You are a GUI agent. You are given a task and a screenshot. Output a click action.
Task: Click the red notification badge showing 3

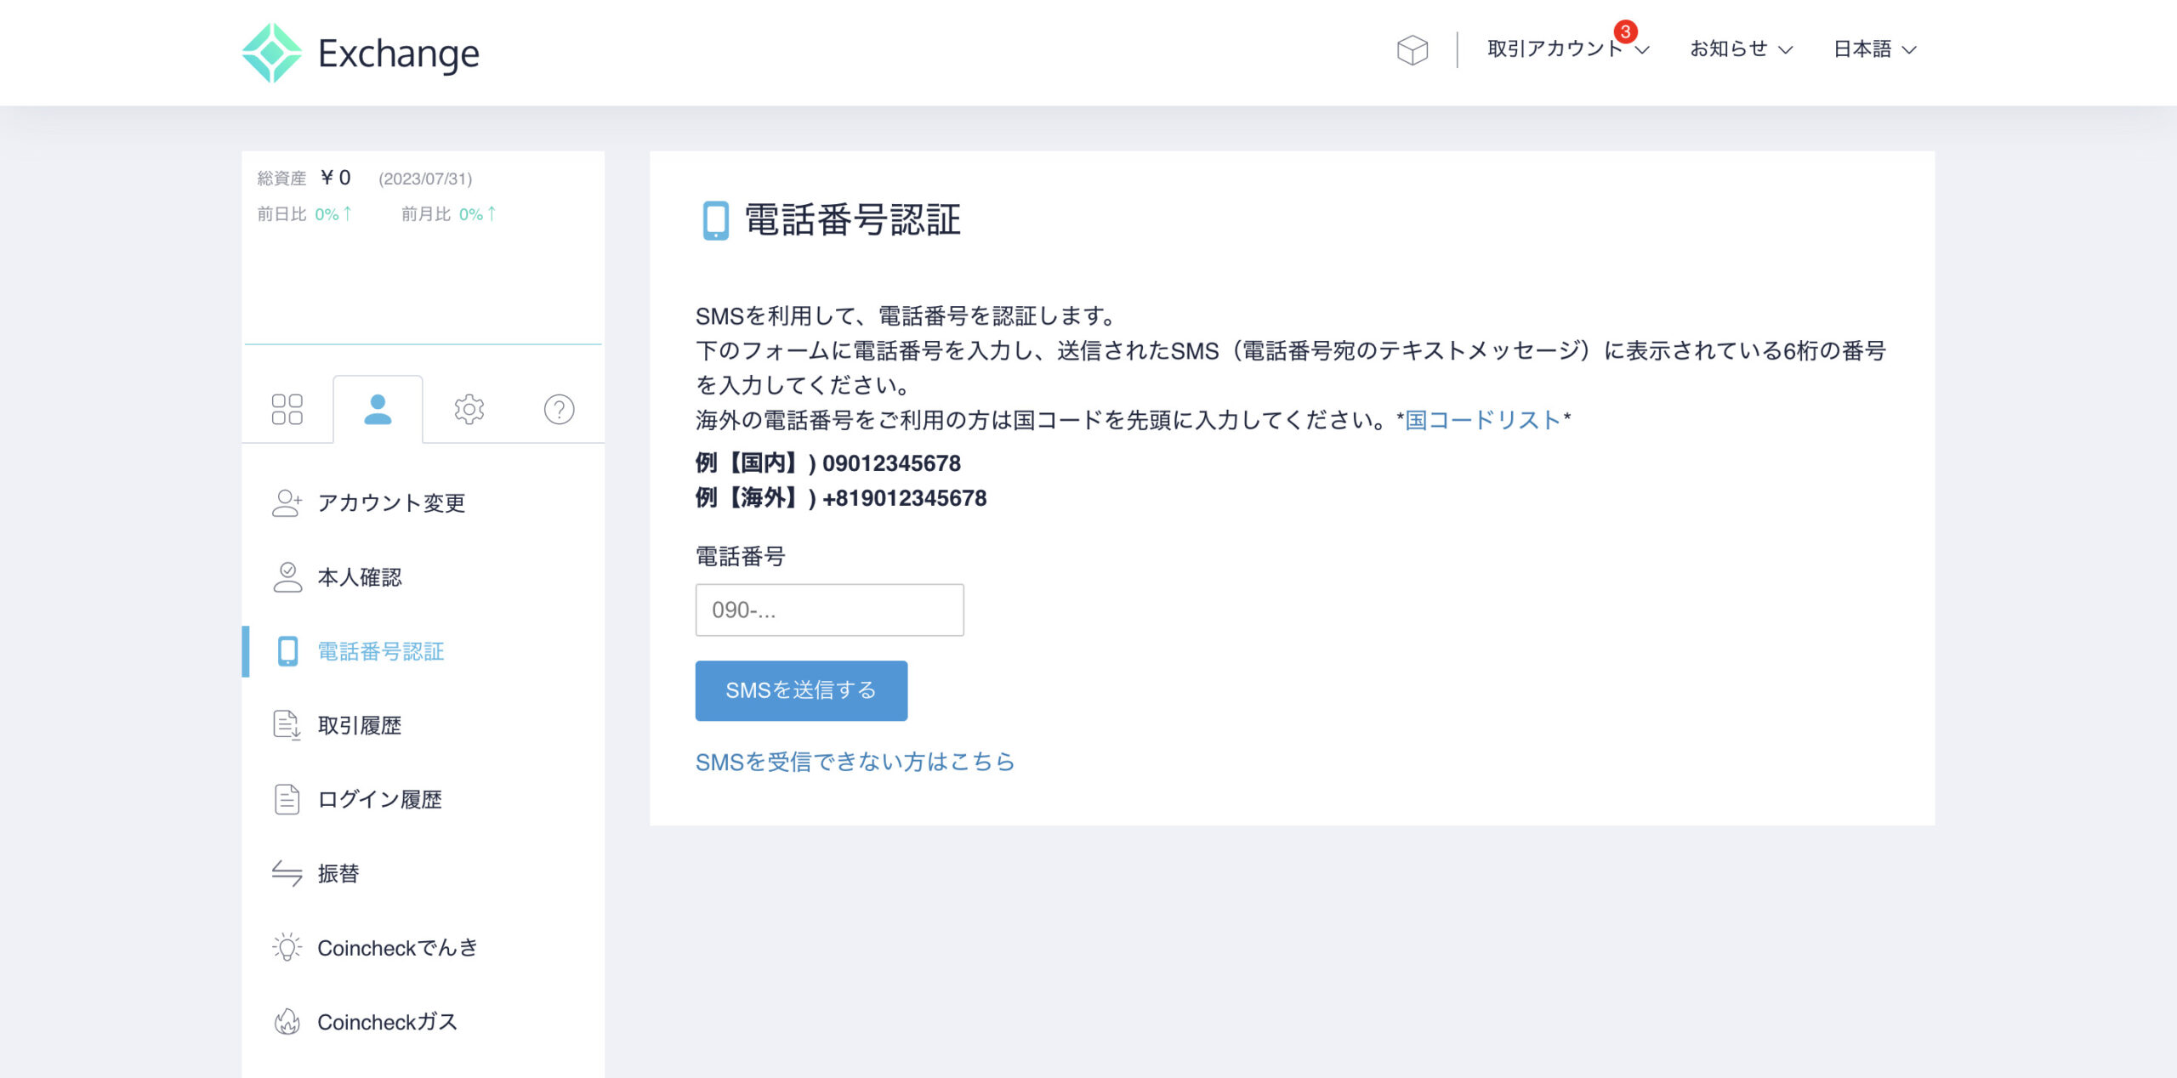point(1625,31)
